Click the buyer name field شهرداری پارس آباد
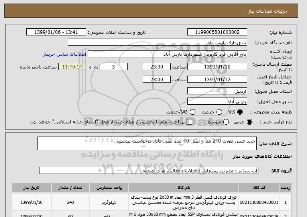Image resolution: width=307 pixels, height=217 pixels. [157, 43]
